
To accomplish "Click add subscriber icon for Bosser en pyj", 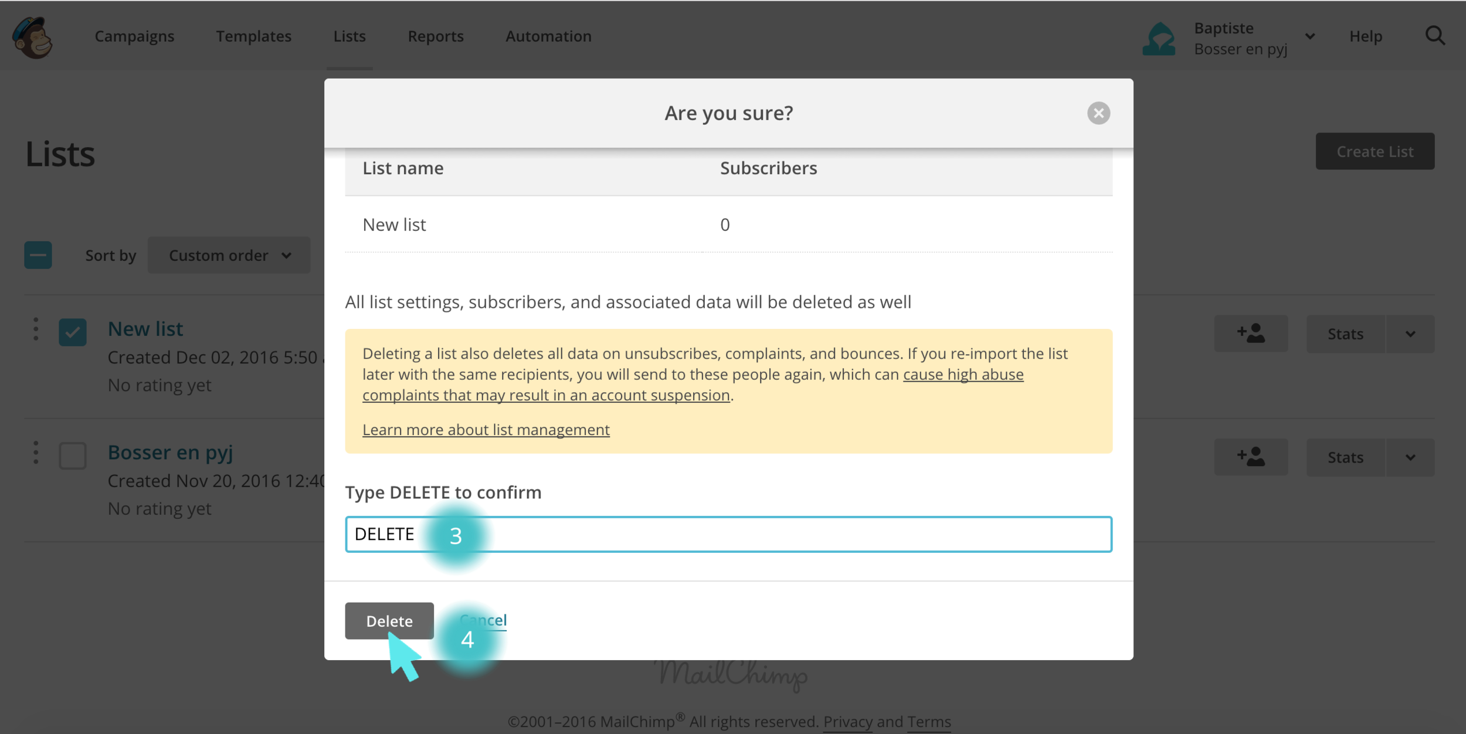I will (1250, 457).
